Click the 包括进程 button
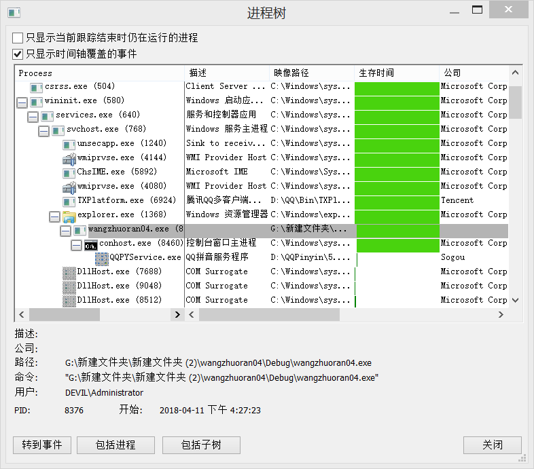Screen dimensions: 534x469 pyautogui.click(x=115, y=445)
